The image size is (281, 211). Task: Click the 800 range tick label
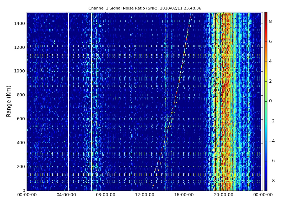click(21, 95)
